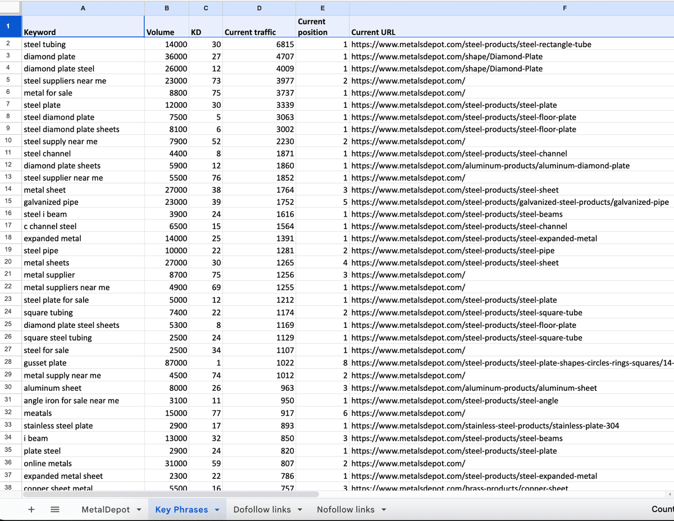Select the 'diamond plate steel' keyword cell

[83, 68]
